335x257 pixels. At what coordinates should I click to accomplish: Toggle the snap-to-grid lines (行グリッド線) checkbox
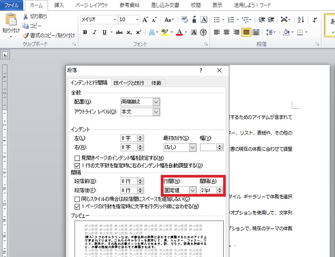click(x=77, y=206)
